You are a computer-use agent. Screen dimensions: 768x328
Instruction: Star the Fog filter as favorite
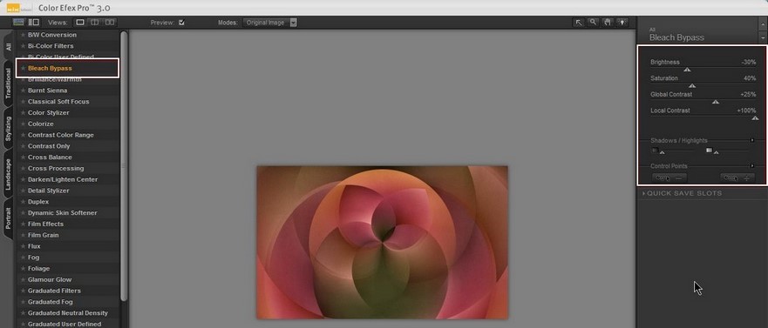[23, 258]
